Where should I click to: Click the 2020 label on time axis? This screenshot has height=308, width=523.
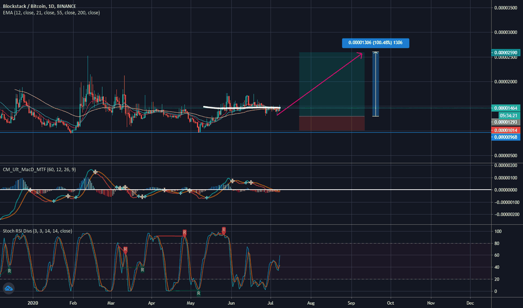coord(33,303)
